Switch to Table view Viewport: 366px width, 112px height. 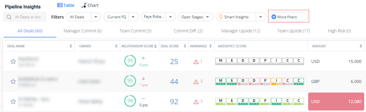coord(66,5)
